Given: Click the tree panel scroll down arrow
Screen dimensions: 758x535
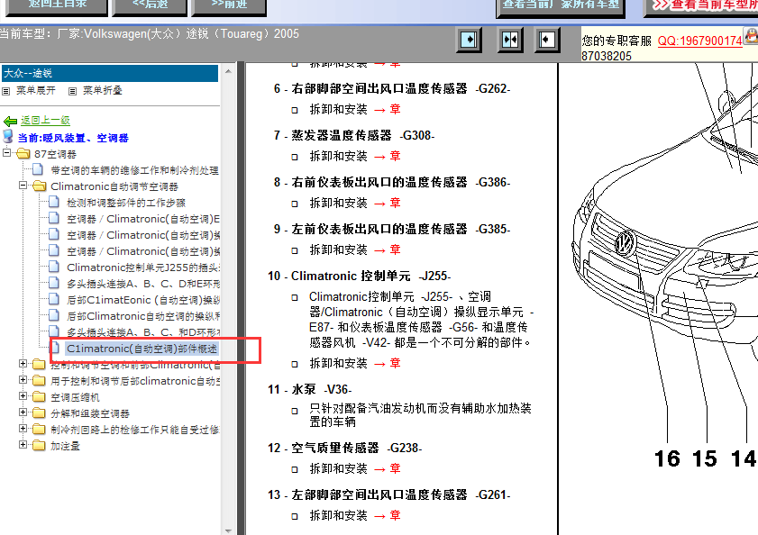Looking at the screenshot, I should click(x=228, y=530).
